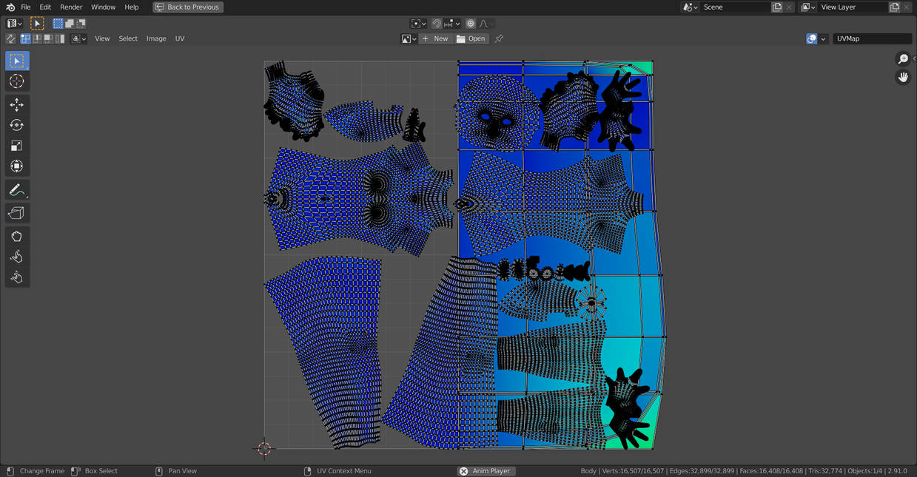Select the Annotate pencil tool
This screenshot has height=477, width=917.
17,190
